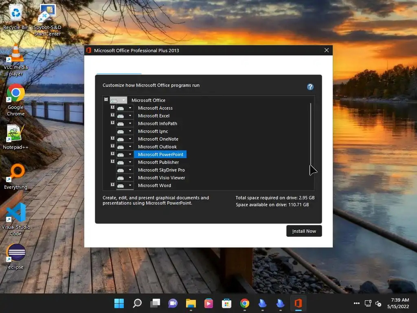The height and width of the screenshot is (313, 417).
Task: Open the help icon in Office setup
Action: point(310,87)
